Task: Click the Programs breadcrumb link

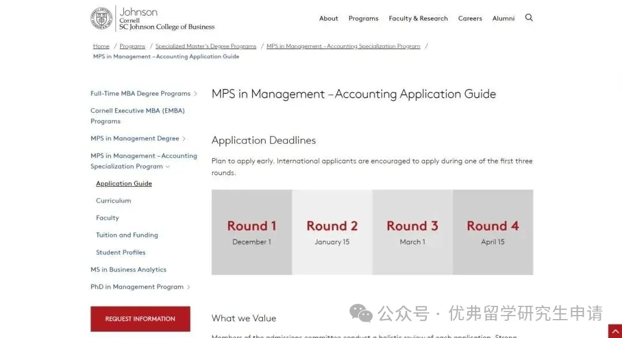Action: (132, 47)
